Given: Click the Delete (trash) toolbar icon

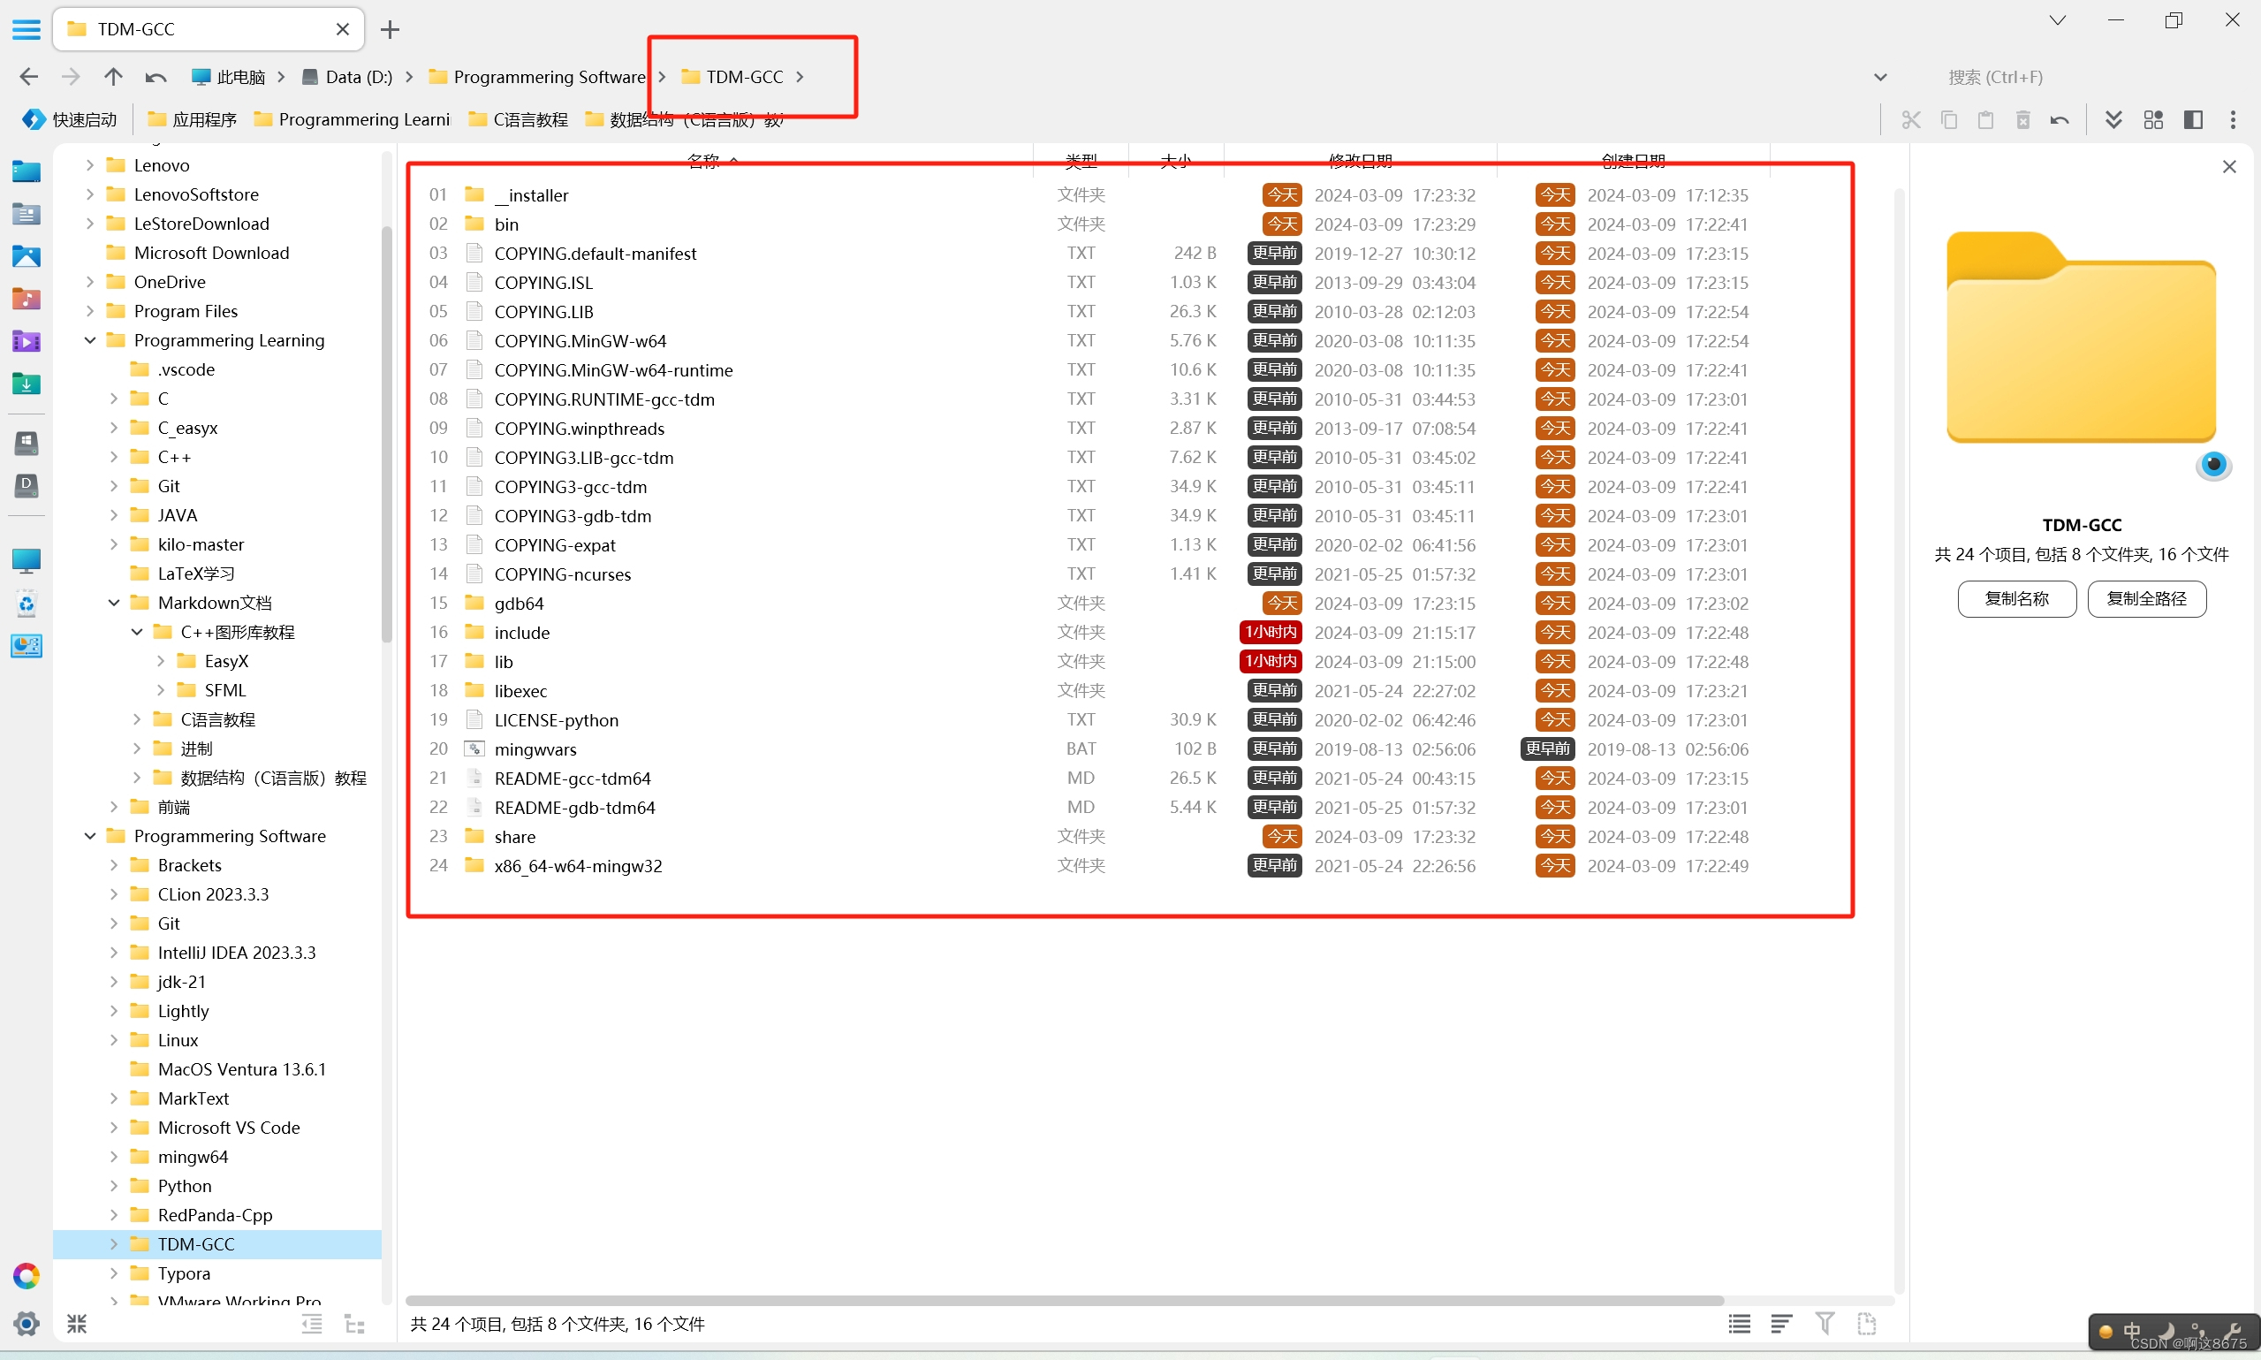Looking at the screenshot, I should [x=2022, y=119].
